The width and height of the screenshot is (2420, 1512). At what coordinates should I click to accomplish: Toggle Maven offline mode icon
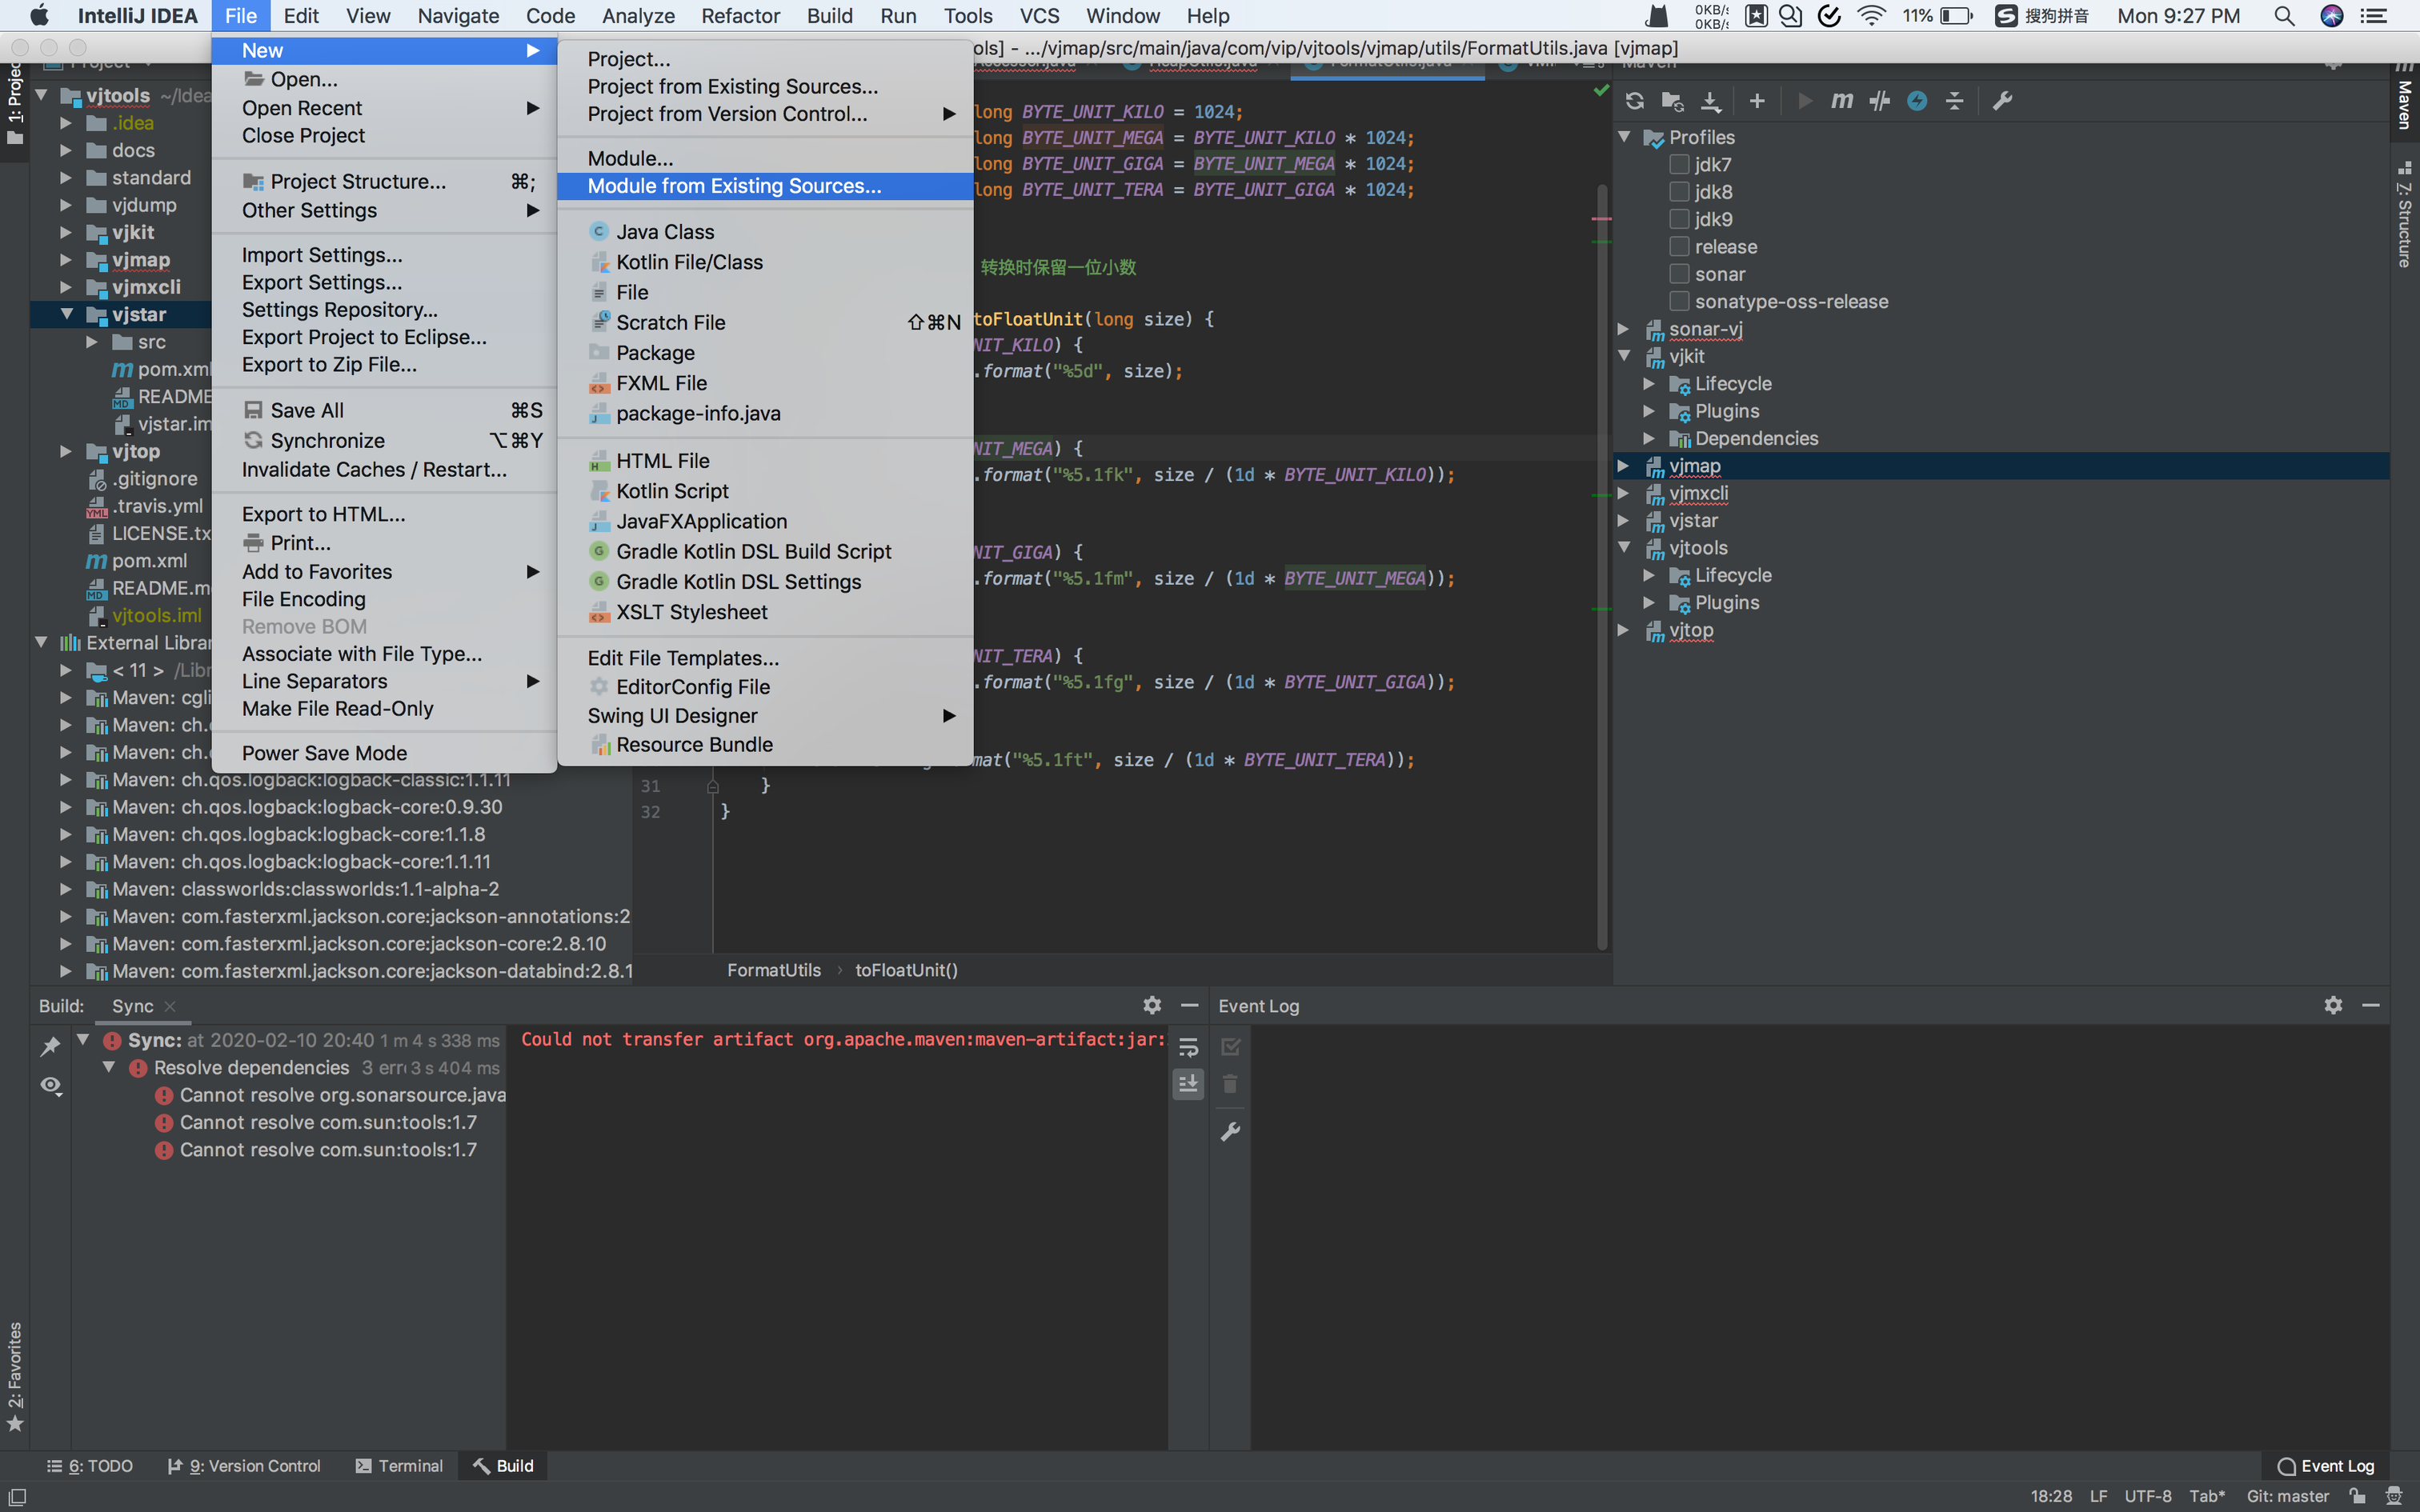tap(1879, 101)
